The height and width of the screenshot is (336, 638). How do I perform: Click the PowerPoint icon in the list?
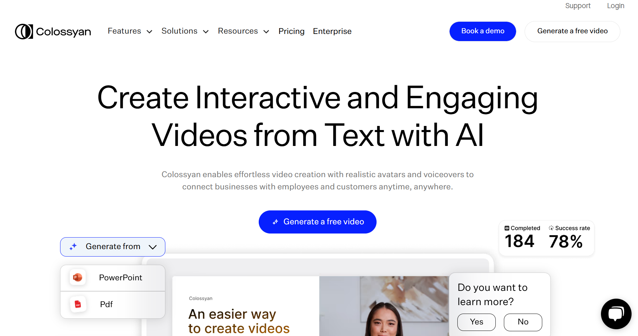point(78,278)
